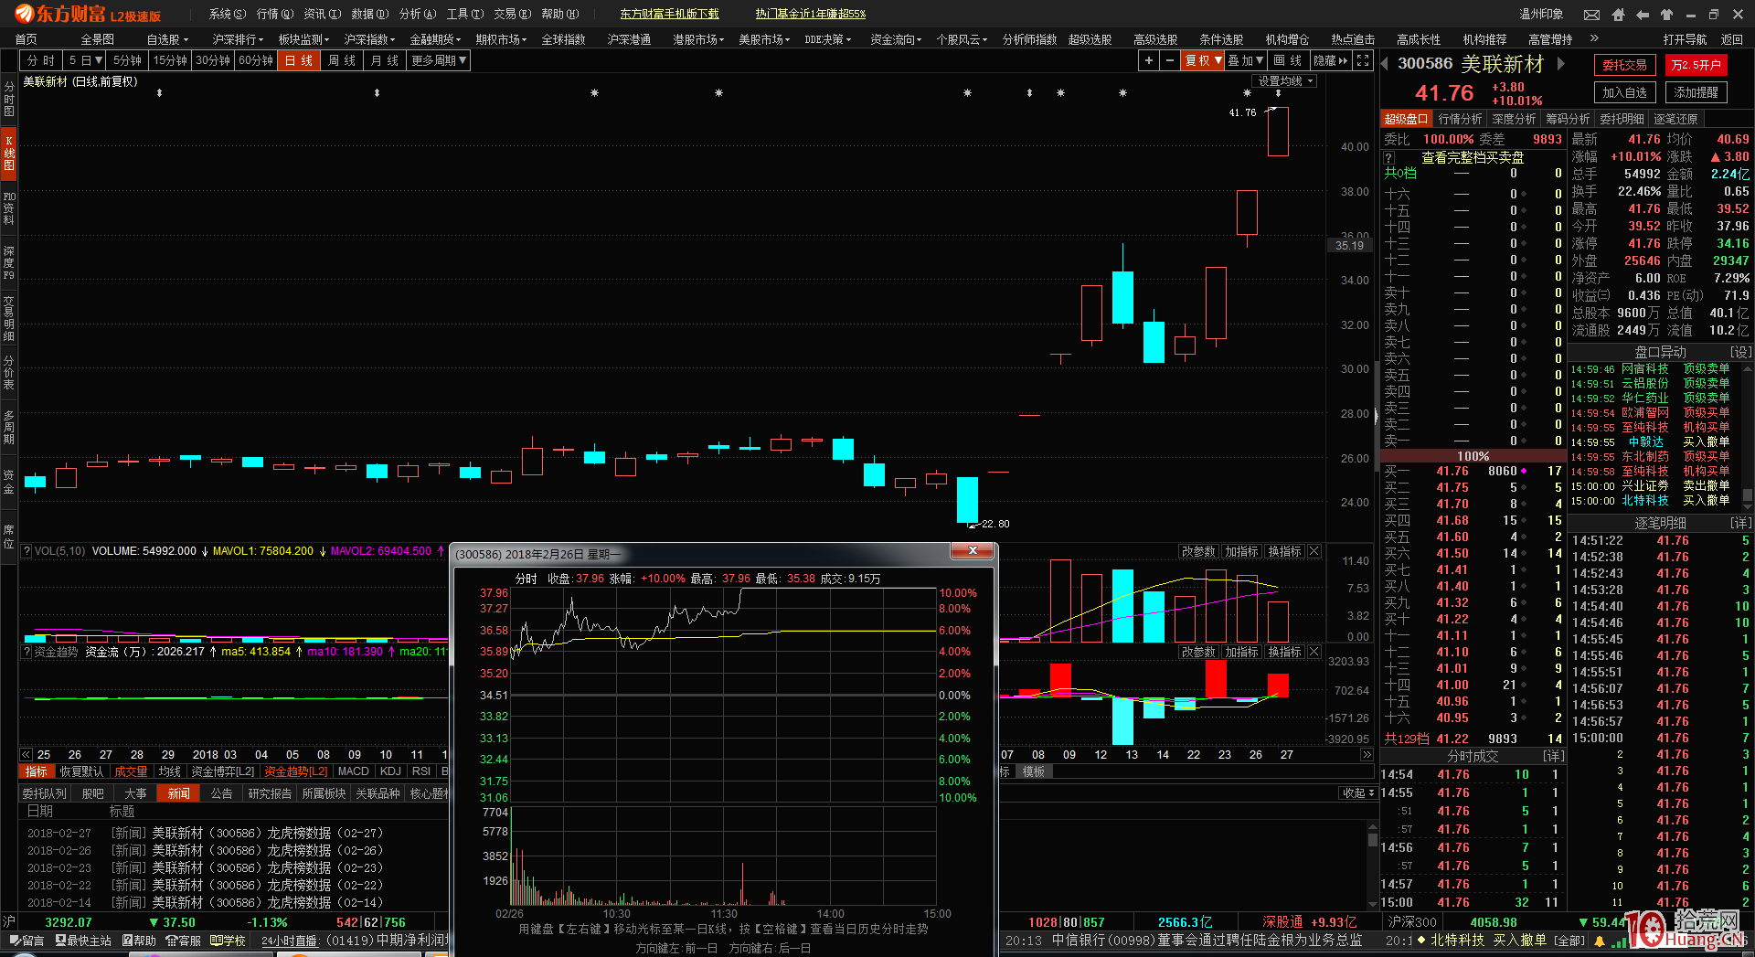This screenshot has width=1755, height=957.
Task: Zoom in chart with plus button
Action: (1149, 60)
